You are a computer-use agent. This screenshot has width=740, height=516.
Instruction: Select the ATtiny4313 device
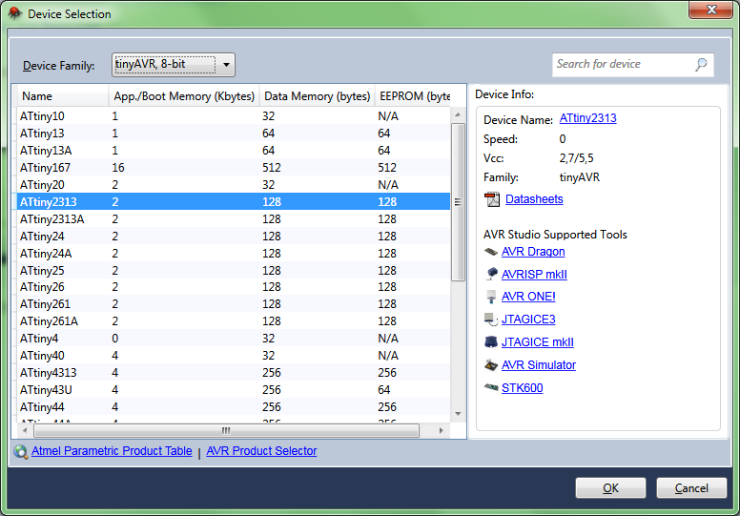click(x=234, y=373)
